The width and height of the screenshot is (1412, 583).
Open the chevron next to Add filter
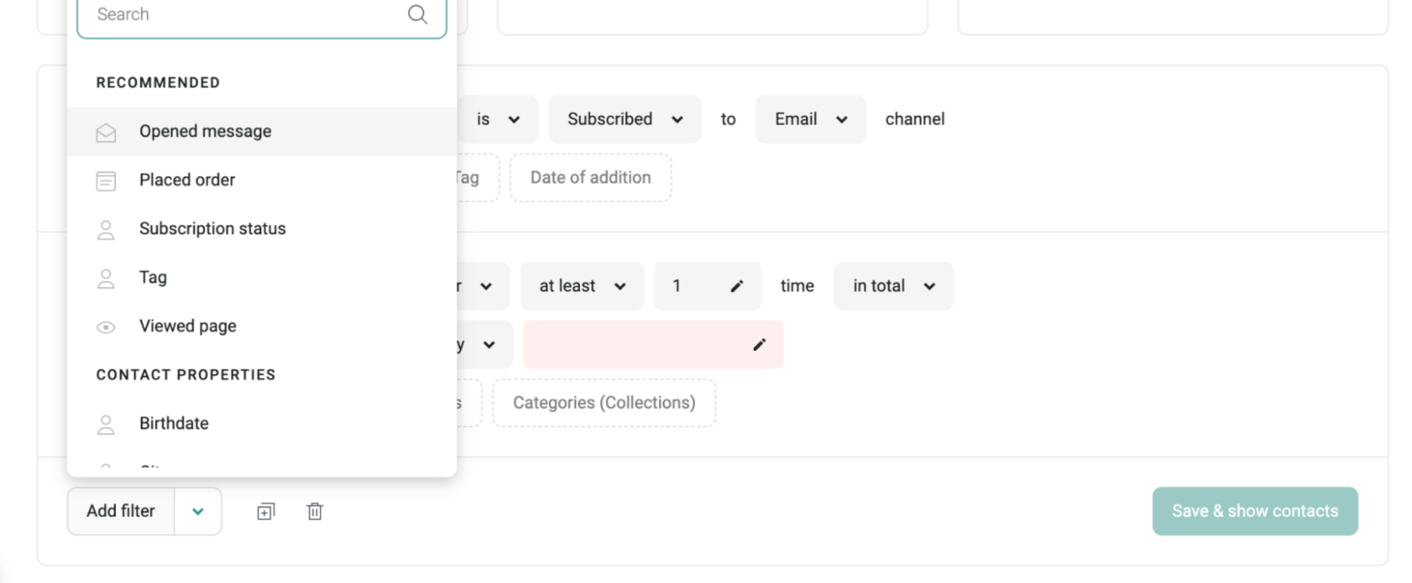coord(198,511)
